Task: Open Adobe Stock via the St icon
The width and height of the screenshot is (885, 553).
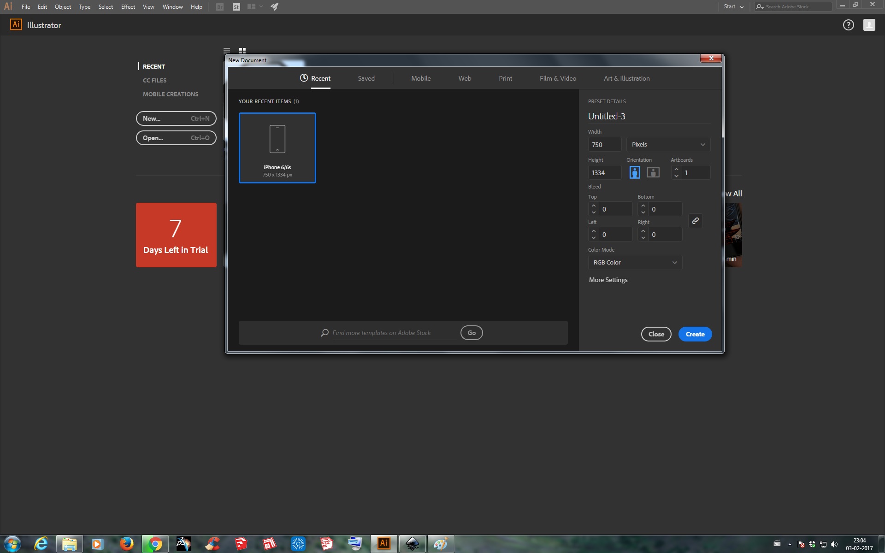Action: [236, 7]
